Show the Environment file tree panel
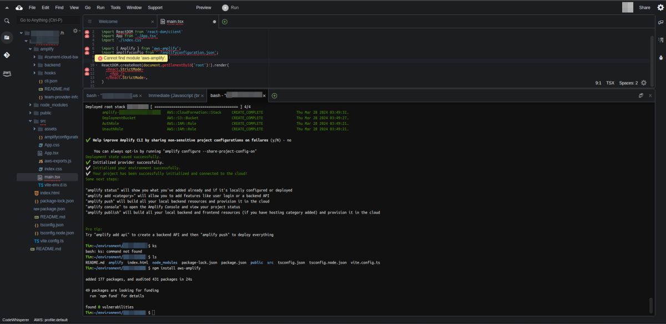Image resolution: width=666 pixels, height=324 pixels. pos(7,38)
